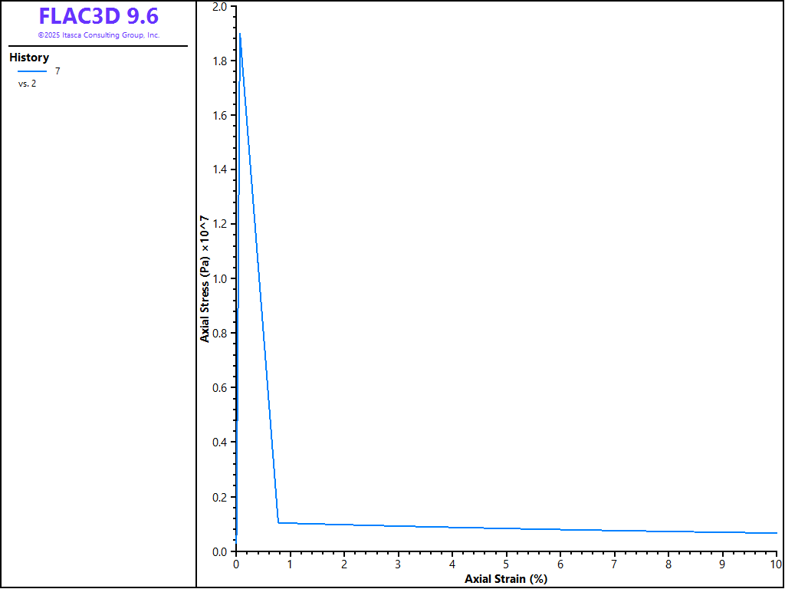Click the Itasca Consulting Group copyright line

point(98,35)
